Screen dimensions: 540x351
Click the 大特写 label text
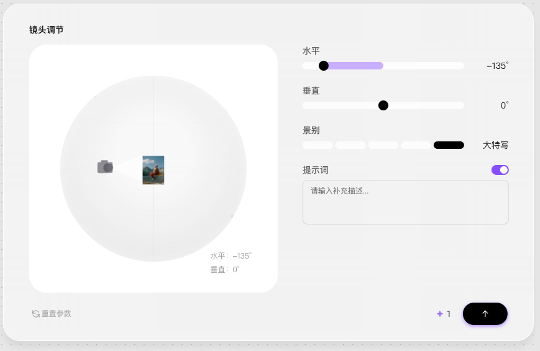click(x=495, y=145)
